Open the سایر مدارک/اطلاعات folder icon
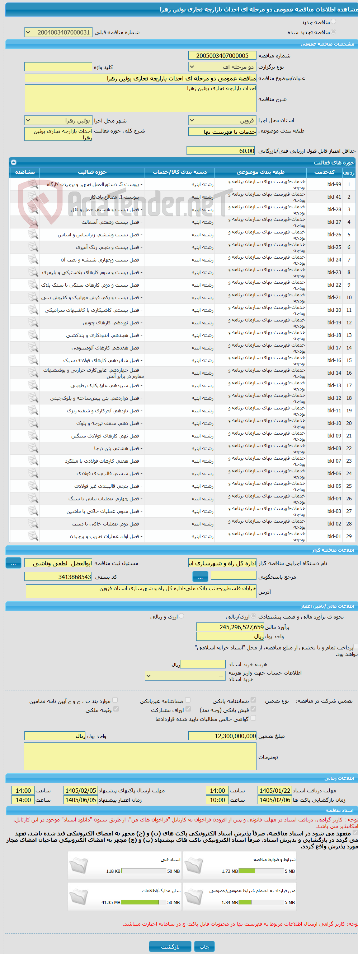Screen dimensions: 358x954 click(79, 897)
